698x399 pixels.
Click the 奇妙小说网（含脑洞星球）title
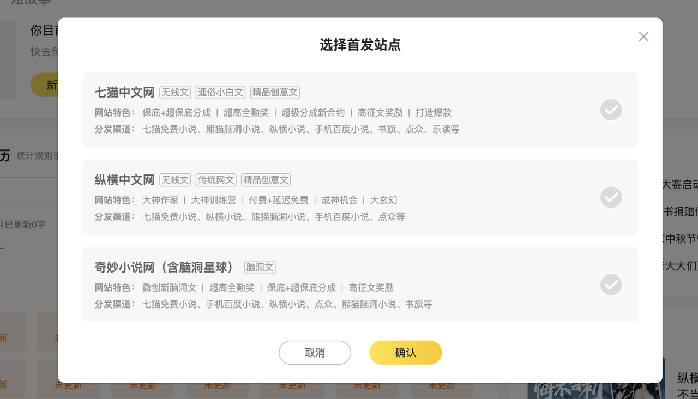point(164,267)
